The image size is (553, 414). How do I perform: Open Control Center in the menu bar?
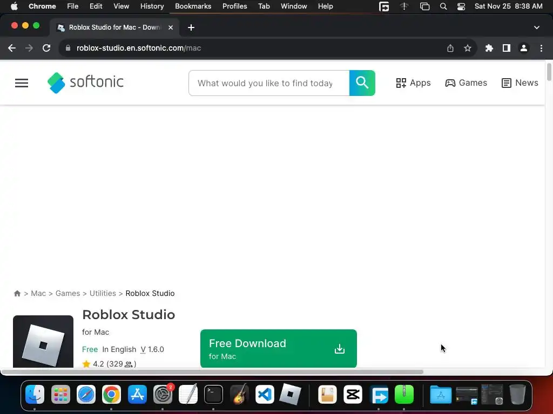461,6
